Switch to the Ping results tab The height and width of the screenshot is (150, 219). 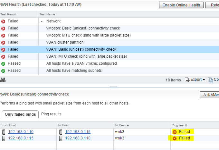pos(51,114)
